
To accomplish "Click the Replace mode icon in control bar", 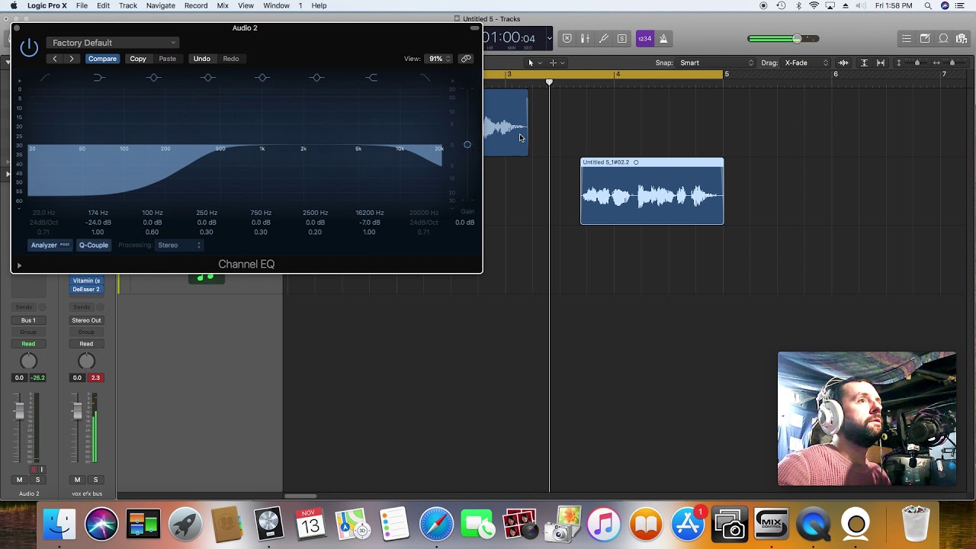I will click(567, 38).
